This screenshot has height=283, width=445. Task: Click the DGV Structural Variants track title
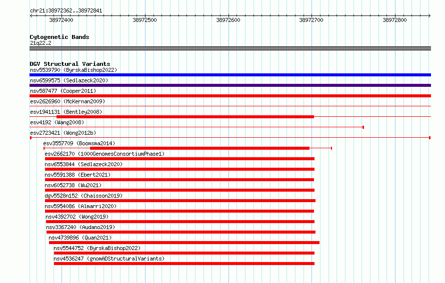[70, 64]
